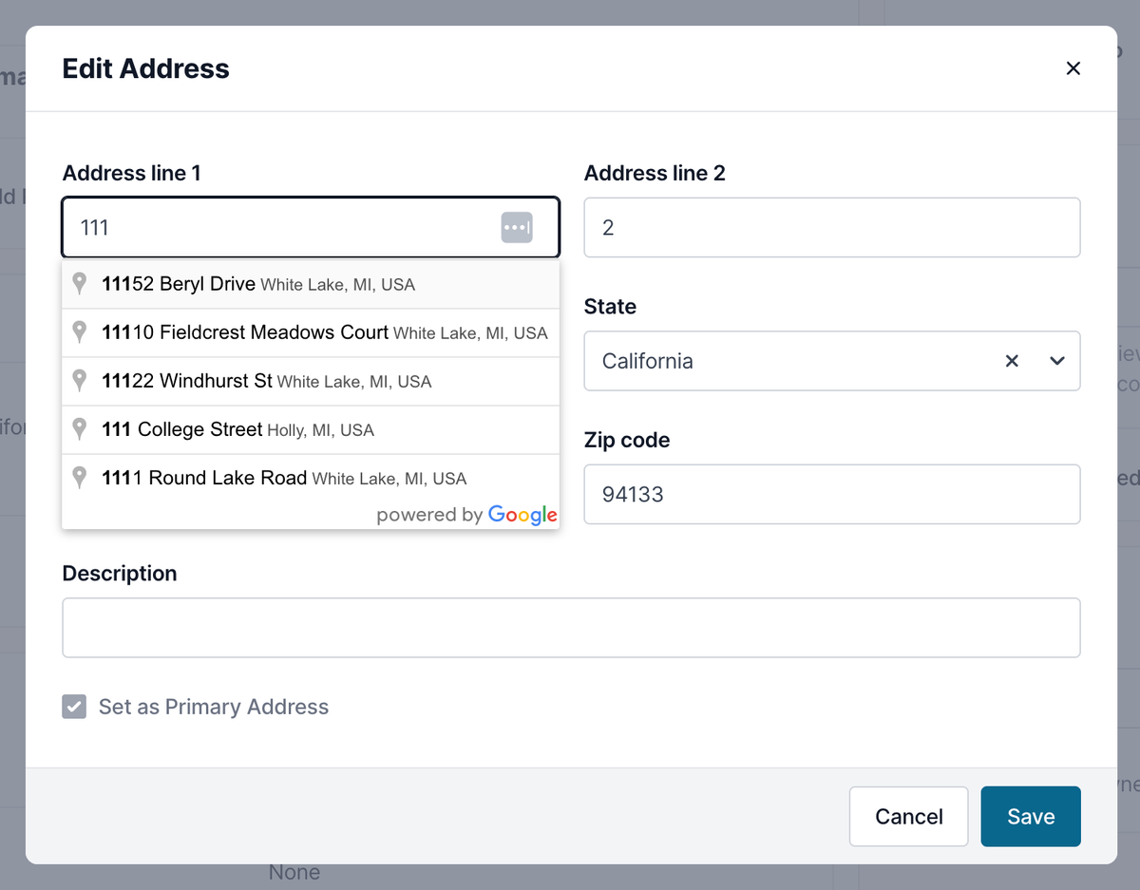Click the password manager icon in Address line 1

pyautogui.click(x=517, y=228)
